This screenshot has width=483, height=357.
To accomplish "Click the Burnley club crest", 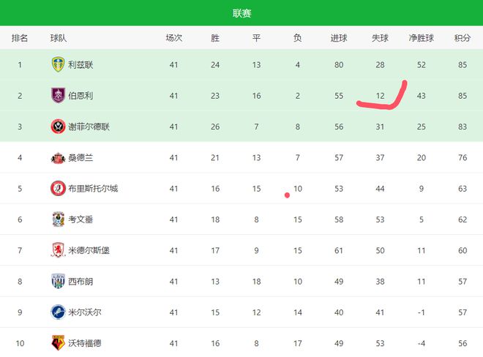I will click(x=58, y=96).
